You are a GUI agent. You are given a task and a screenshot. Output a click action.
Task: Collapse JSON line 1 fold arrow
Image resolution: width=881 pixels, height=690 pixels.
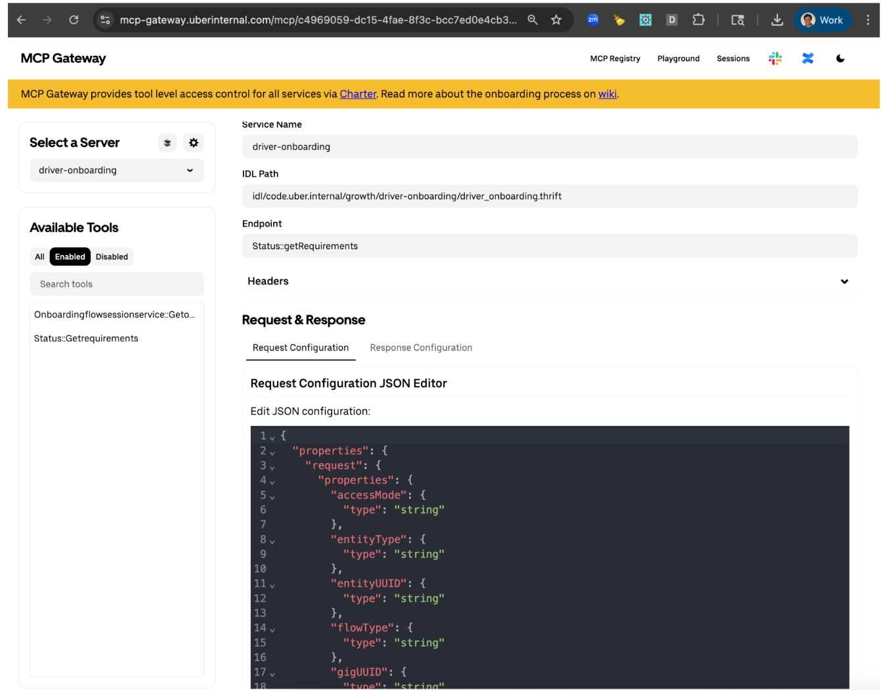pos(272,437)
